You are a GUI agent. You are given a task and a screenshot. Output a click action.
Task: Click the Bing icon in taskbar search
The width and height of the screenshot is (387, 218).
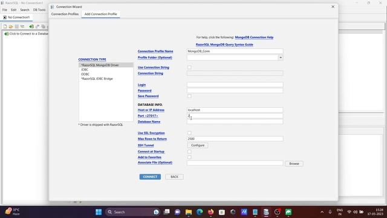[x=156, y=212]
